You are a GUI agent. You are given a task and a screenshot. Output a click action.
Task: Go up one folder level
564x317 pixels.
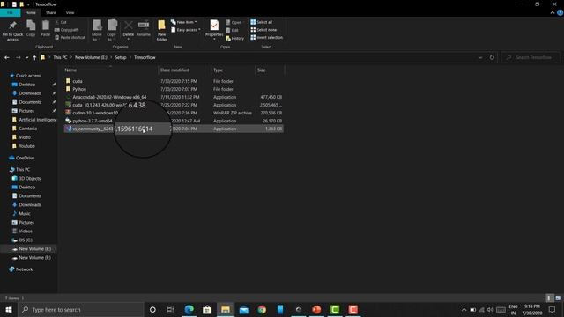(x=34, y=57)
